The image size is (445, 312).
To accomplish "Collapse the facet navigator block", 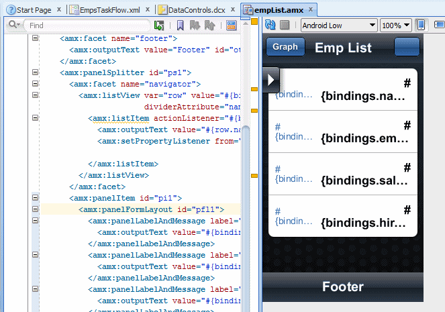I will point(35,83).
